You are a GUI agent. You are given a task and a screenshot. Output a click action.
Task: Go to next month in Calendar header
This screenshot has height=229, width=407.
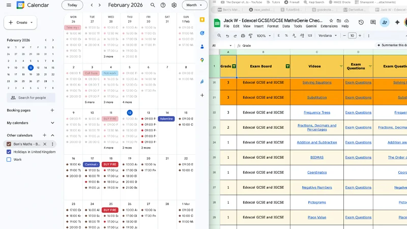(99, 5)
